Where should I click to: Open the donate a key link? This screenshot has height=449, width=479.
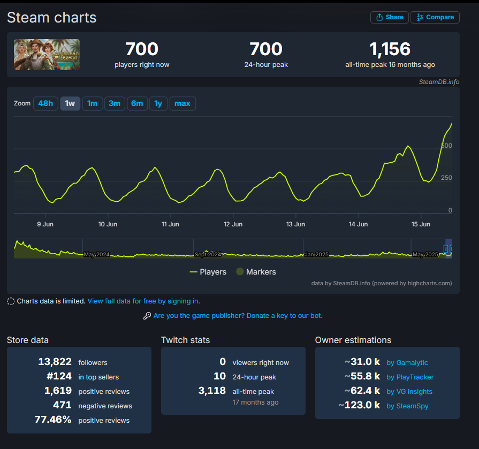pyautogui.click(x=238, y=316)
